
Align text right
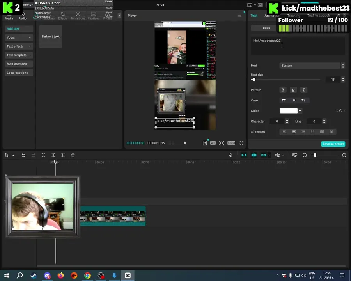pos(303,132)
